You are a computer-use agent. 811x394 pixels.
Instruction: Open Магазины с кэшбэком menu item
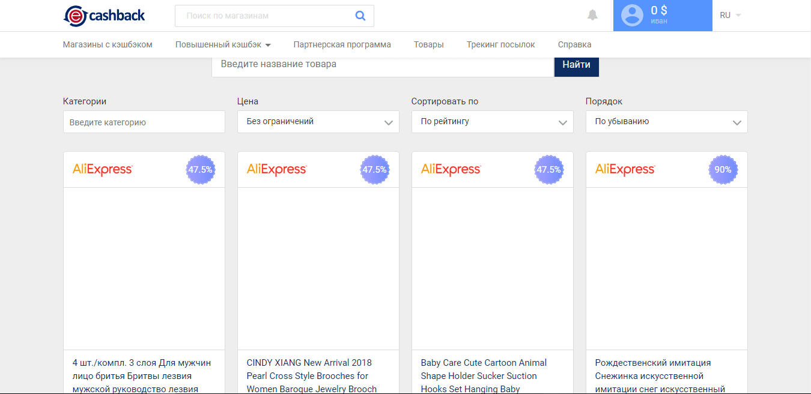click(x=108, y=44)
